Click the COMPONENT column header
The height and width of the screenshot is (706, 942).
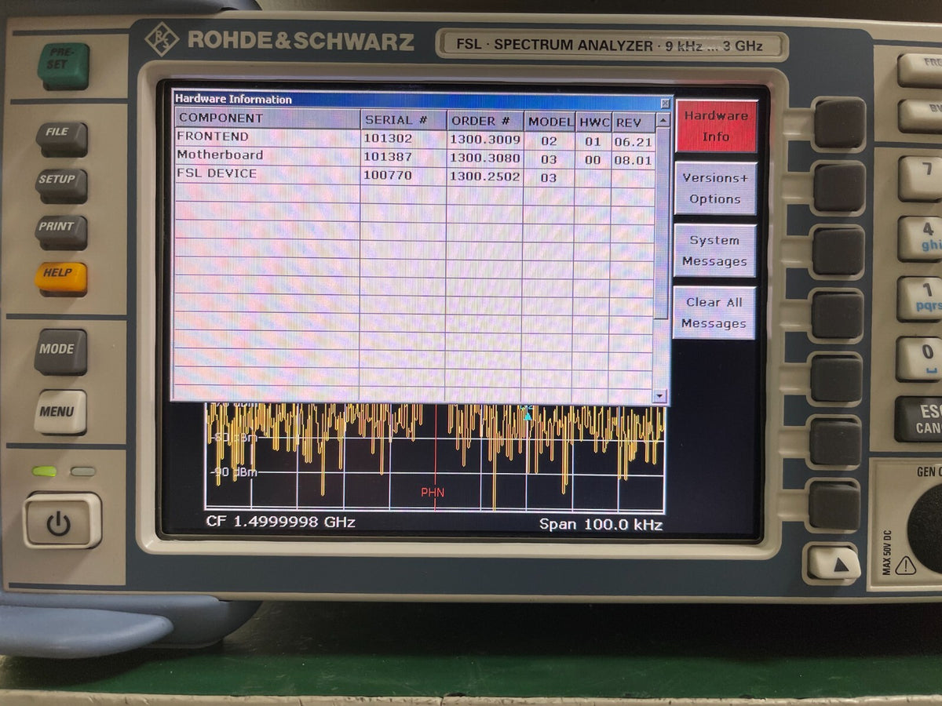pos(268,118)
